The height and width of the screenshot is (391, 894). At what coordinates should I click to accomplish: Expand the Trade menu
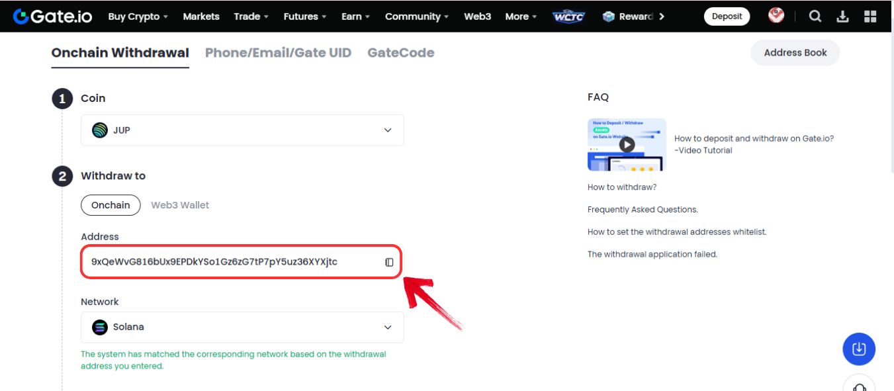251,17
